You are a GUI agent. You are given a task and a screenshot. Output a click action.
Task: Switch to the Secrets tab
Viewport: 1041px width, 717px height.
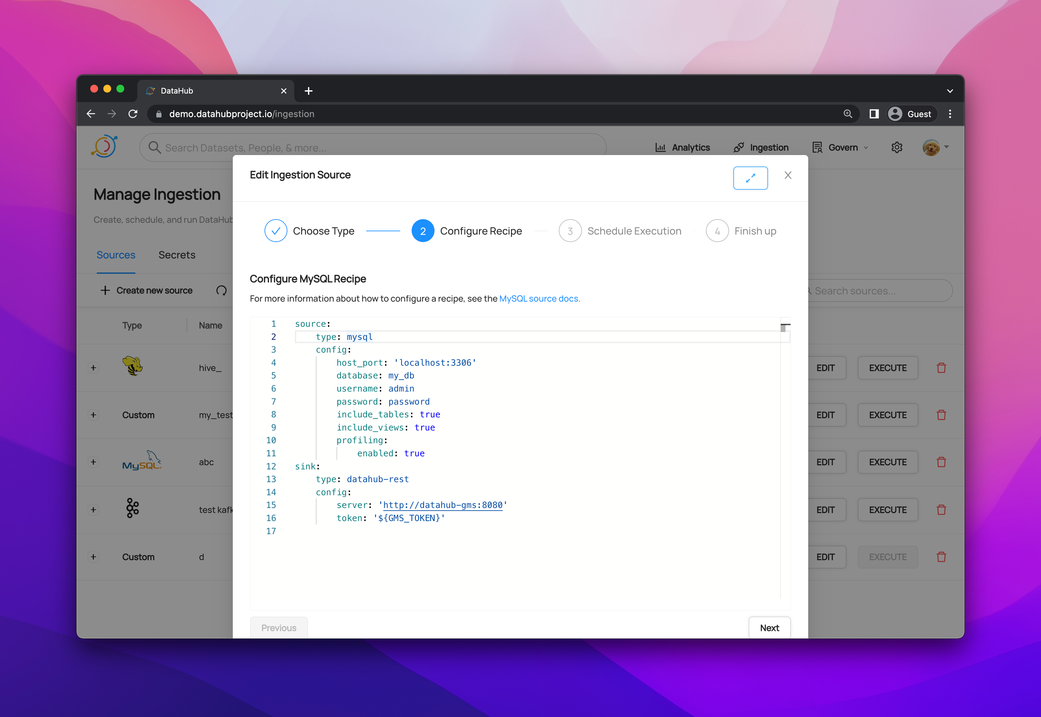pos(177,255)
